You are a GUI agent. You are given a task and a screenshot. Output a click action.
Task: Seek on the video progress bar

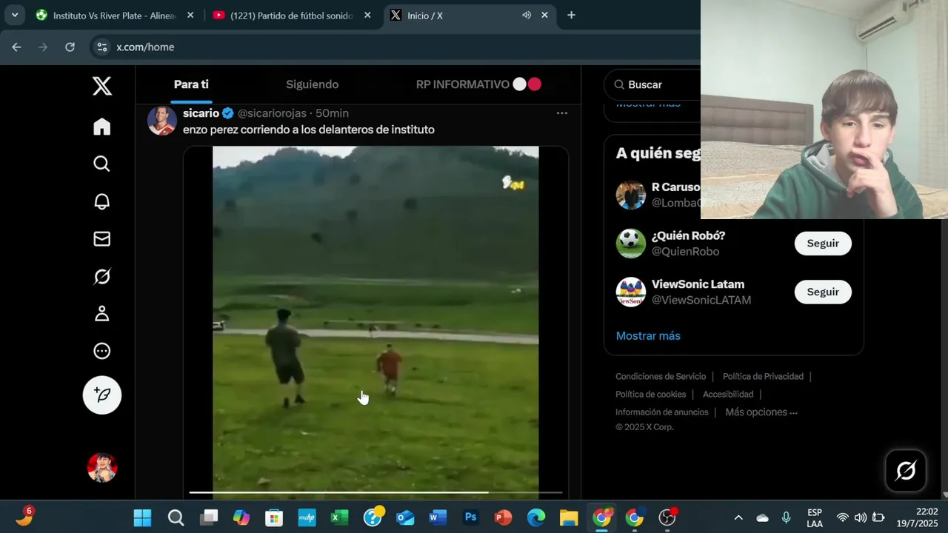375,492
